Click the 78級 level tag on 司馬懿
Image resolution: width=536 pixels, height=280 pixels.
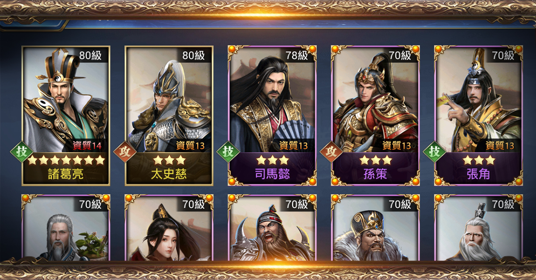[297, 55]
